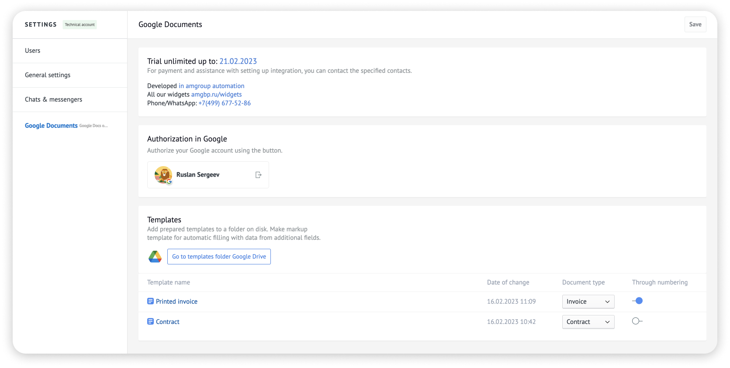The height and width of the screenshot is (368, 730).
Task: Go to templates folder Google Drive
Action: 219,256
